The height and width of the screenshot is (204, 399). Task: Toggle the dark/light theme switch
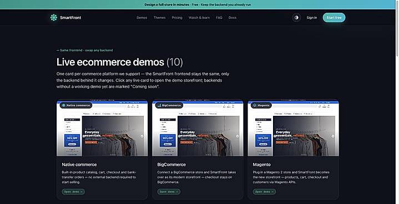tap(296, 18)
